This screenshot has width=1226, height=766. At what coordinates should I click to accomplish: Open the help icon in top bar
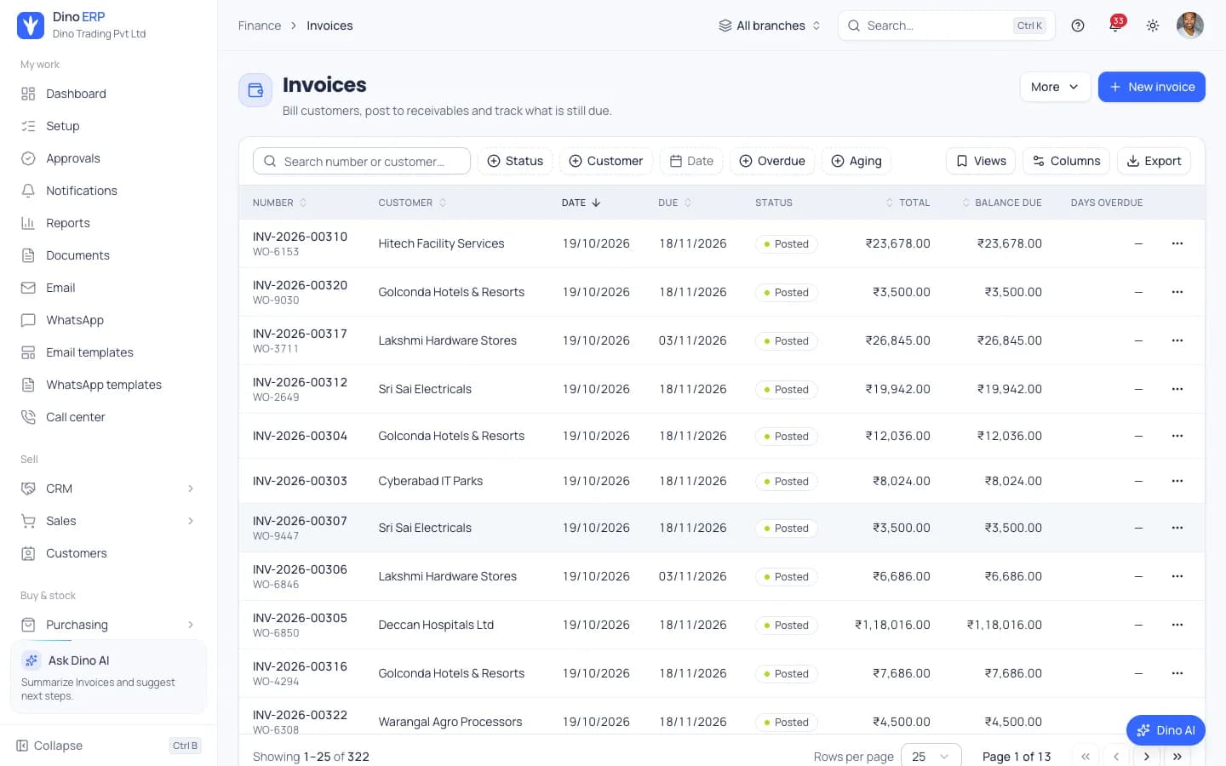click(1078, 26)
